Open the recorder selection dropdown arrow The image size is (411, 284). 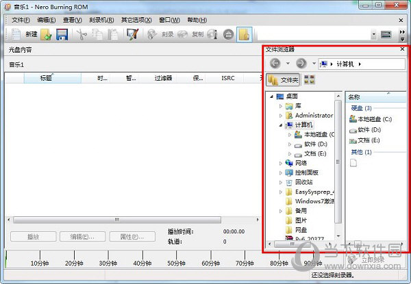(374, 34)
